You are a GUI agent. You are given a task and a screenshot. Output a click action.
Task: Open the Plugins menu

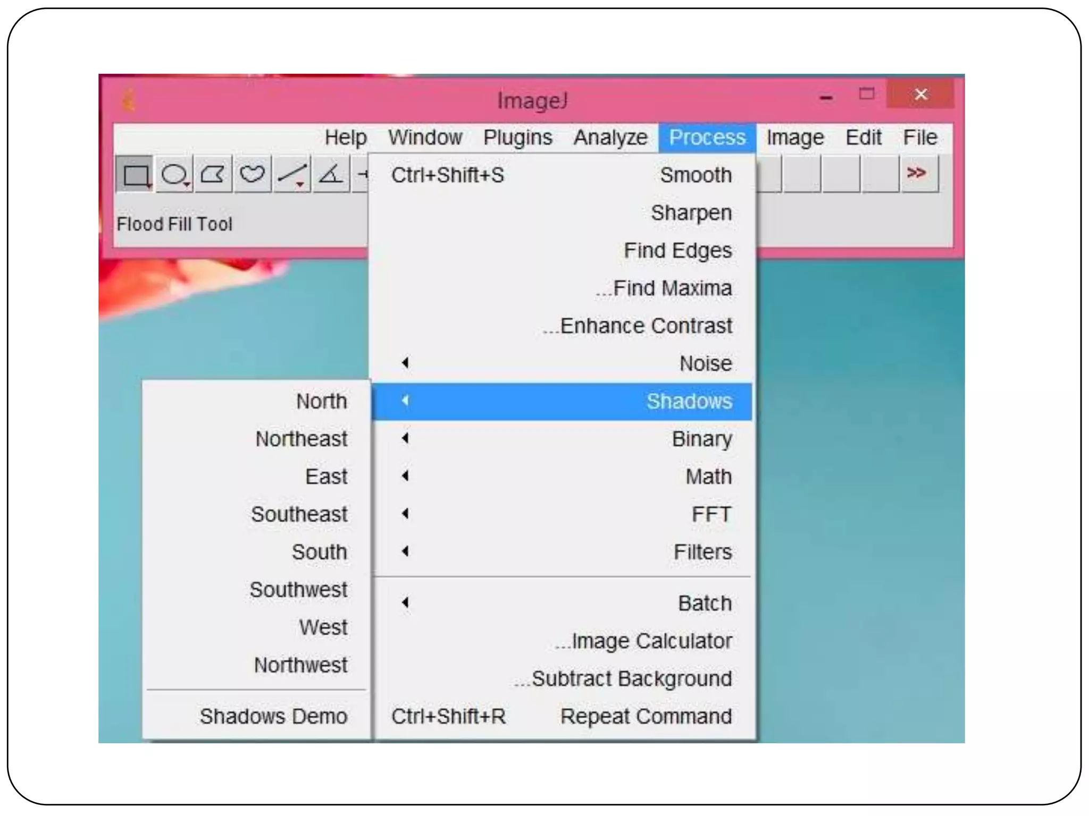(x=517, y=138)
